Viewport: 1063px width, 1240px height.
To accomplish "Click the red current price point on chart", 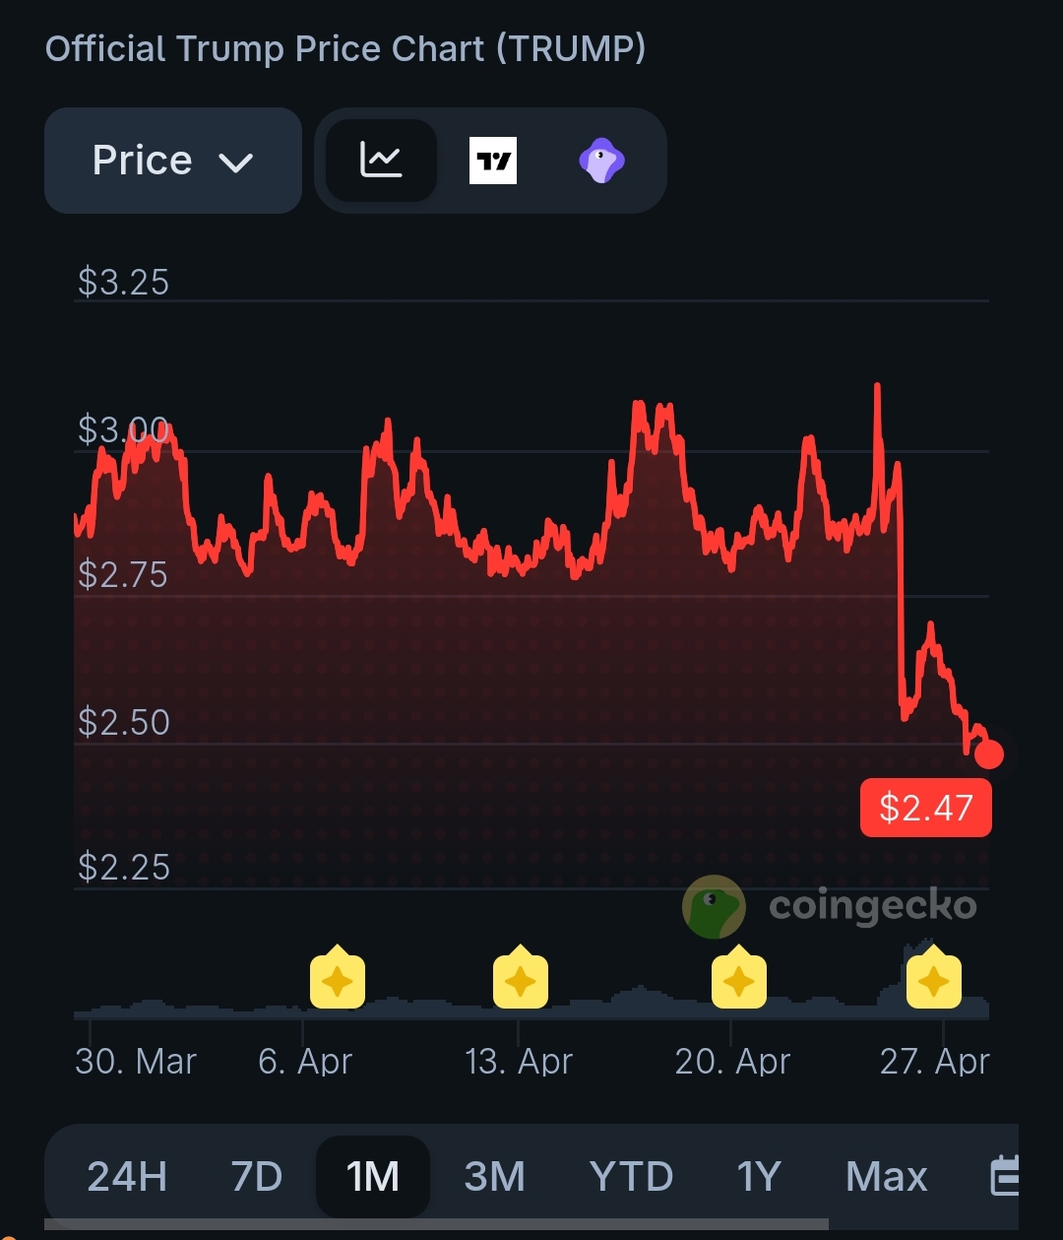I will click(x=988, y=754).
